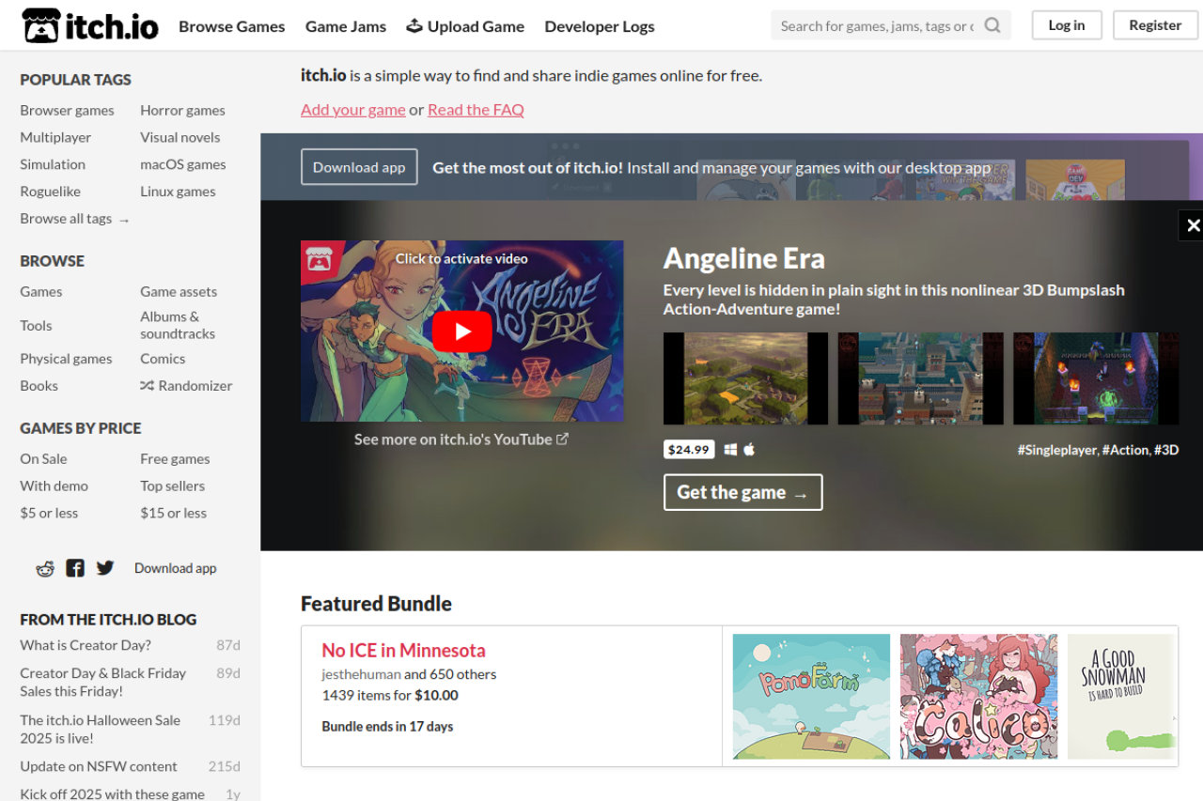Screen dimensions: 1203x801
Task: Browse all tags arrow link
Action: tap(75, 219)
